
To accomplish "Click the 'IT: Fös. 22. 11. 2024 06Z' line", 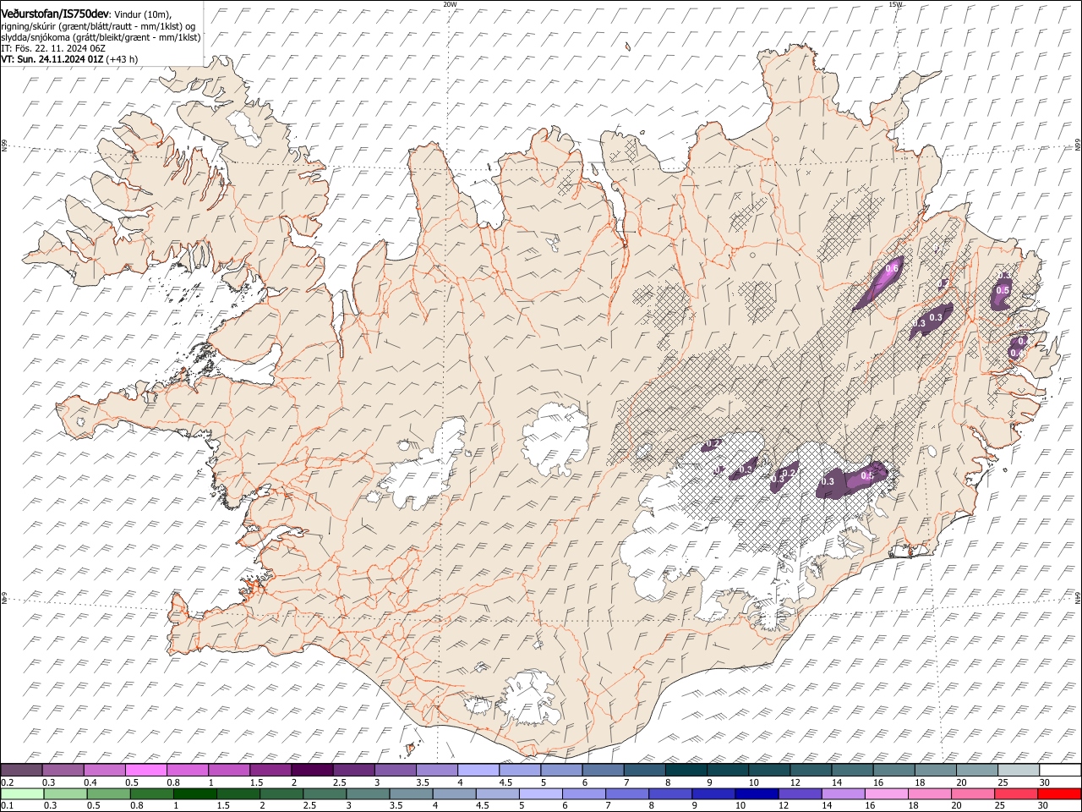I will click(x=53, y=48).
